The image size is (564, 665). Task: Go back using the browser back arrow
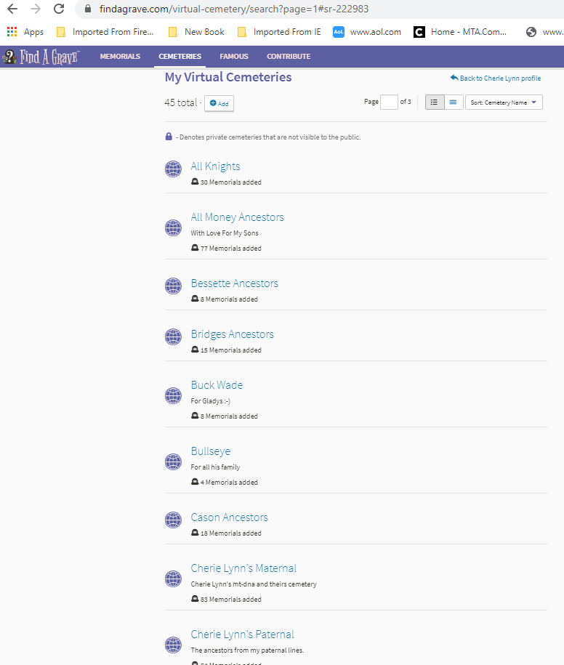[12, 9]
